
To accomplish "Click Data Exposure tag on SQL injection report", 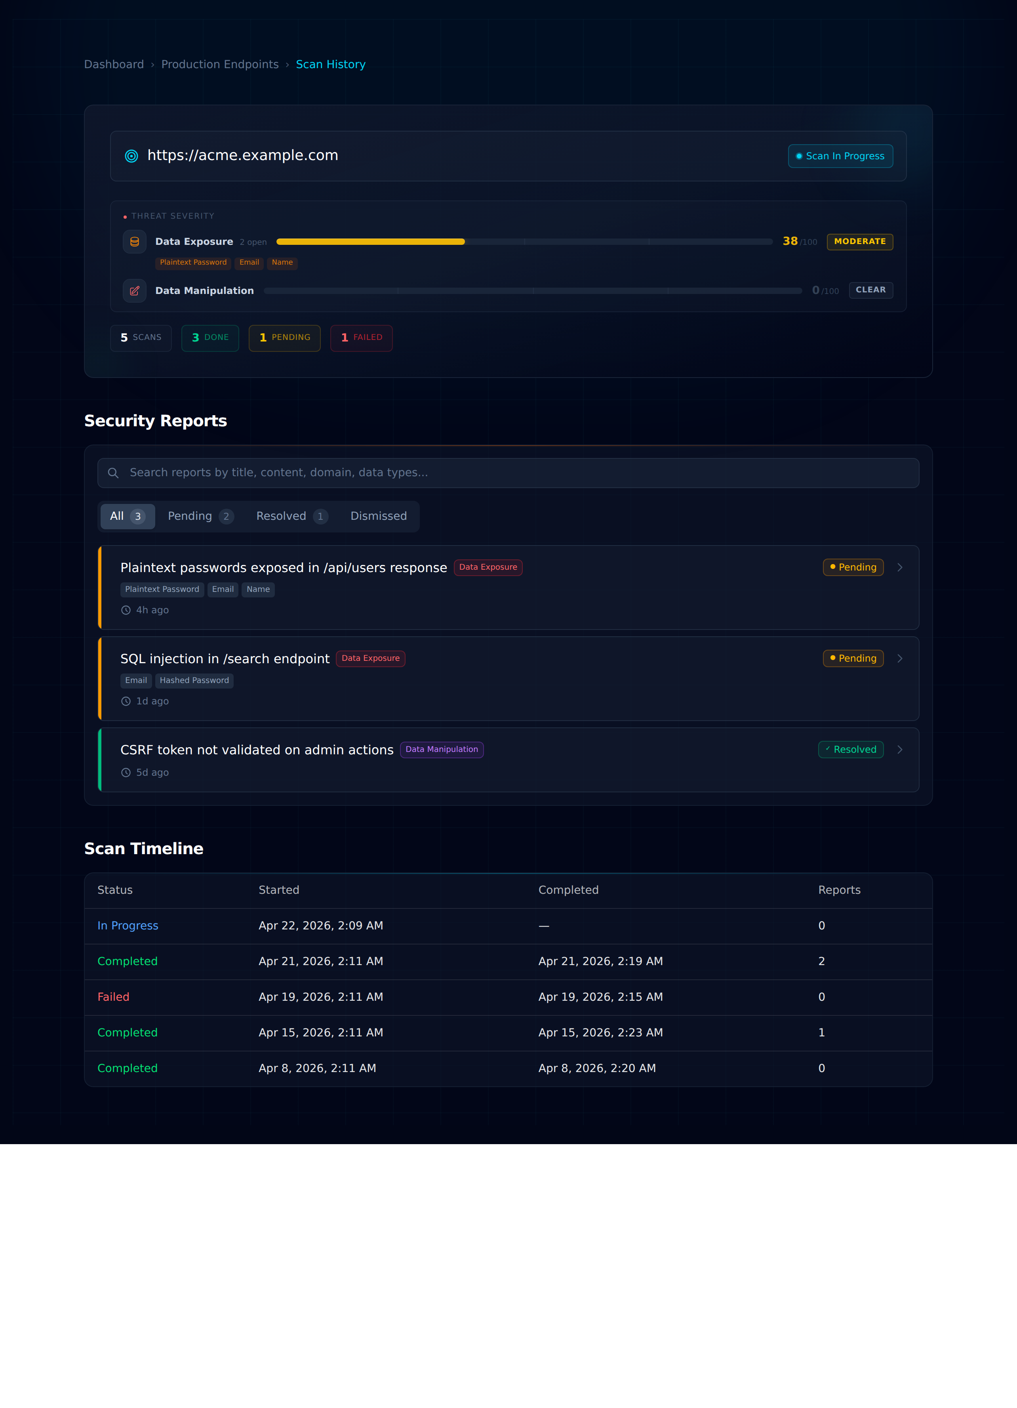I will pyautogui.click(x=370, y=659).
